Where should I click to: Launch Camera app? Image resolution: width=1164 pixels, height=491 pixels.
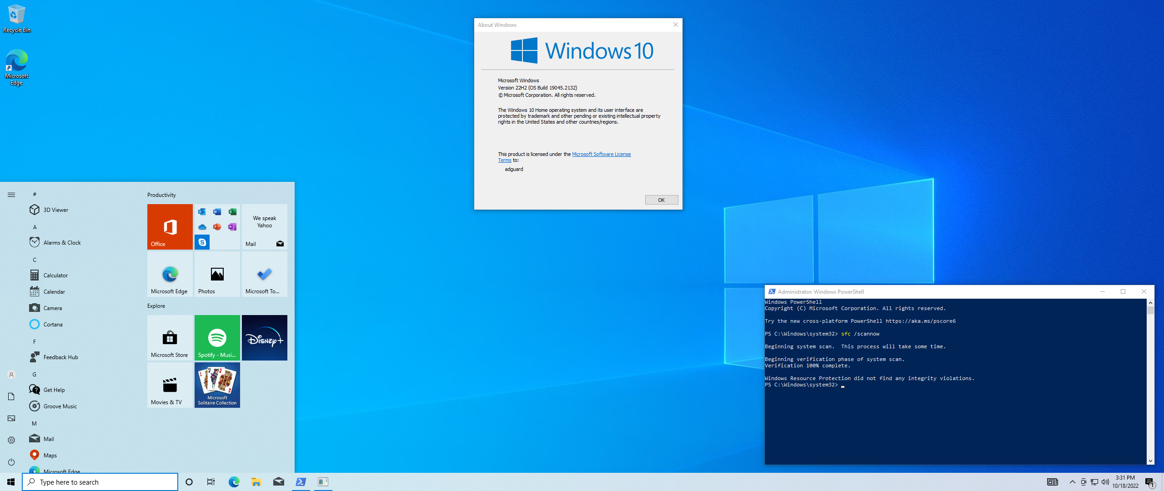pyautogui.click(x=82, y=308)
